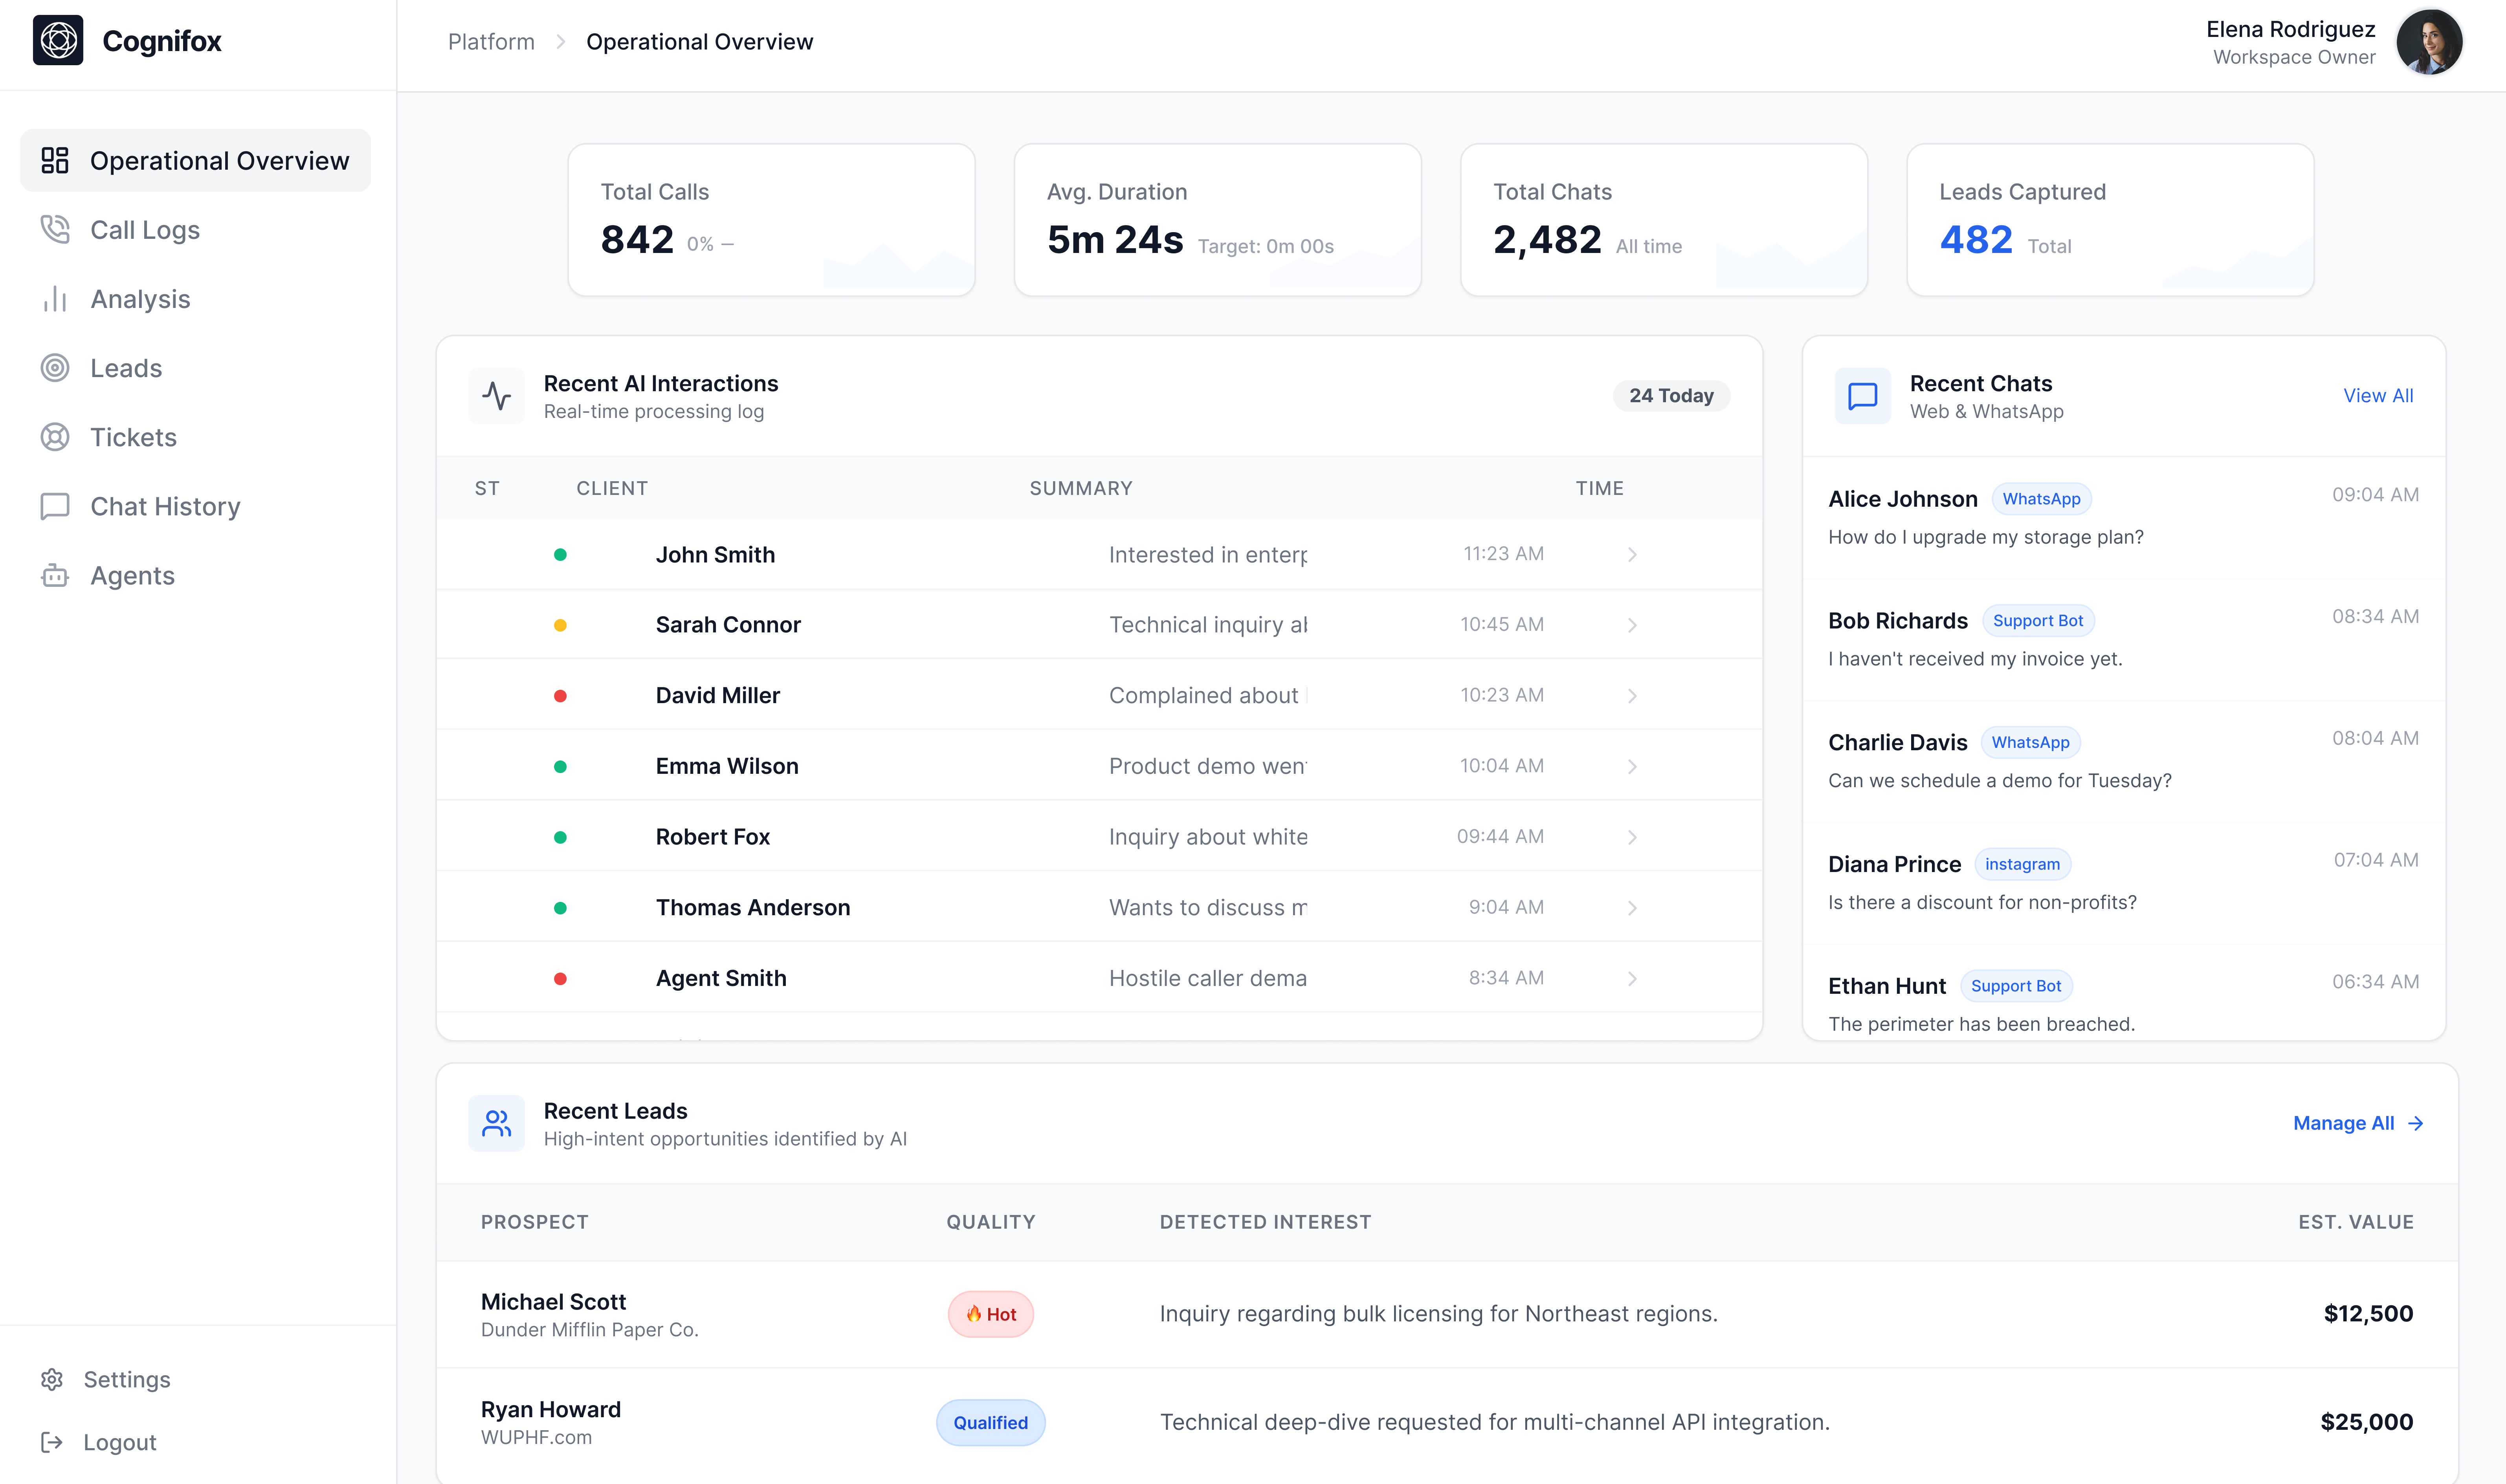Click the Leads target icon

coord(55,368)
